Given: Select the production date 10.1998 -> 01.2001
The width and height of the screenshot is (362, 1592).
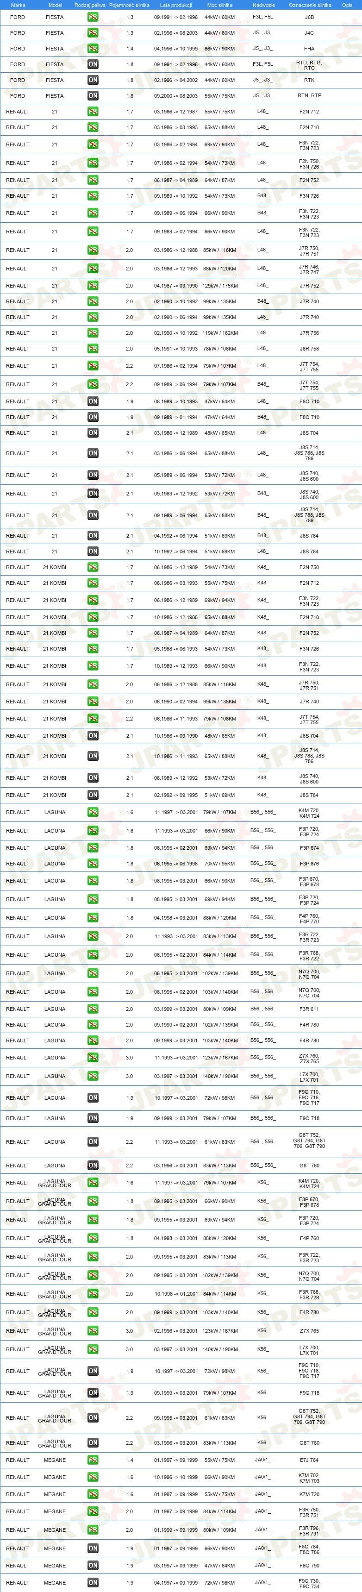Looking at the screenshot, I should 176,1293.
